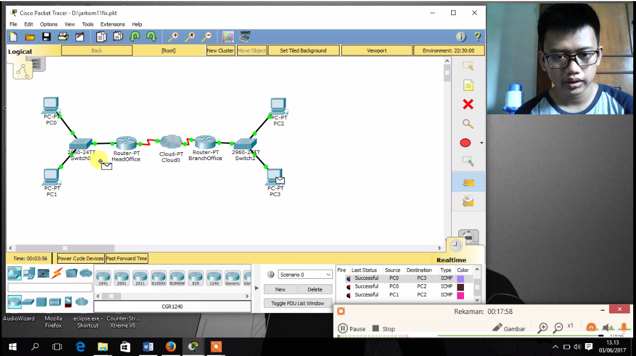636x356 pixels.
Task: Click the Fast Forward Time button
Action: tap(127, 259)
